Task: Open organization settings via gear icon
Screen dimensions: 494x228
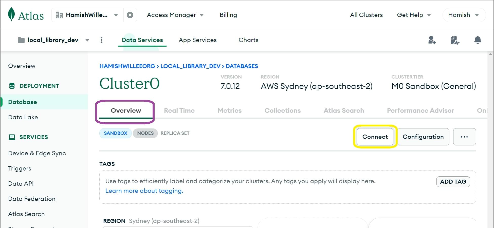Action: 130,15
